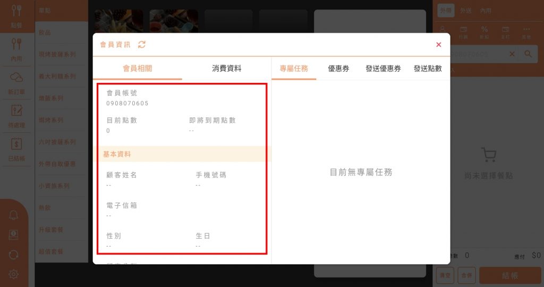Click the 清空 clear button
544x287 pixels.
445,275
